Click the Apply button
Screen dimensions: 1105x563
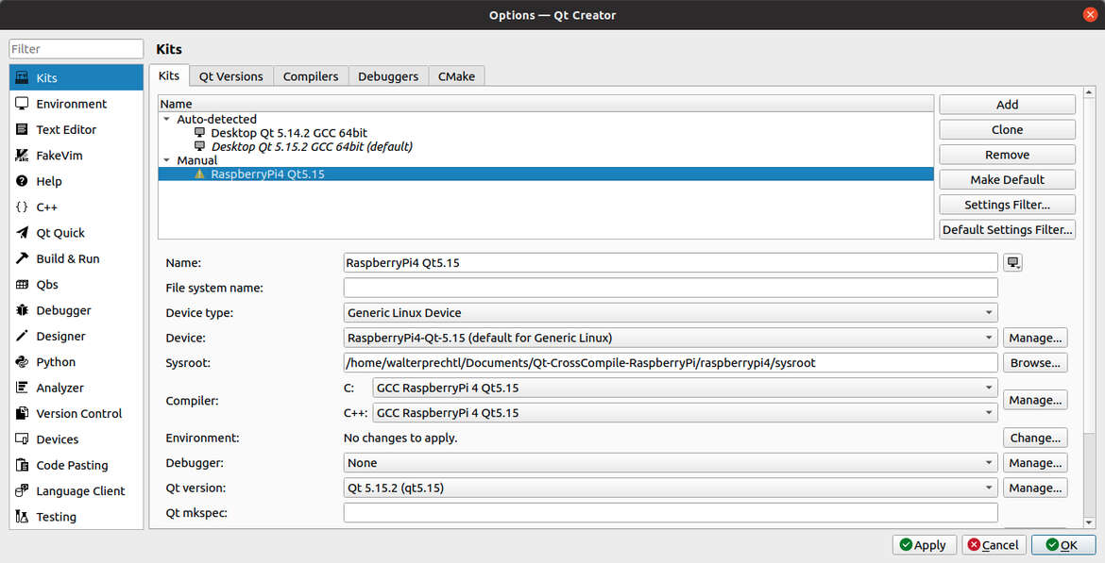click(x=925, y=545)
